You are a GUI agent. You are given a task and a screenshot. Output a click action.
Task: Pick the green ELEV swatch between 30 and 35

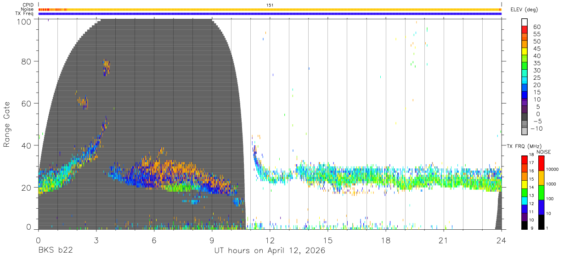525,66
